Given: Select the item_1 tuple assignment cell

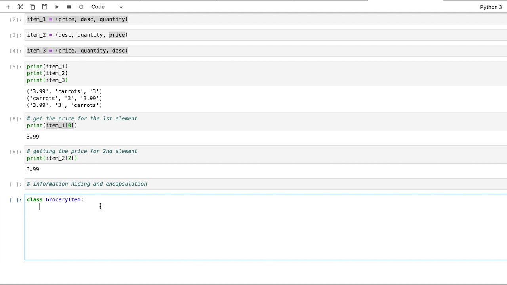Looking at the screenshot, I should coord(266,19).
